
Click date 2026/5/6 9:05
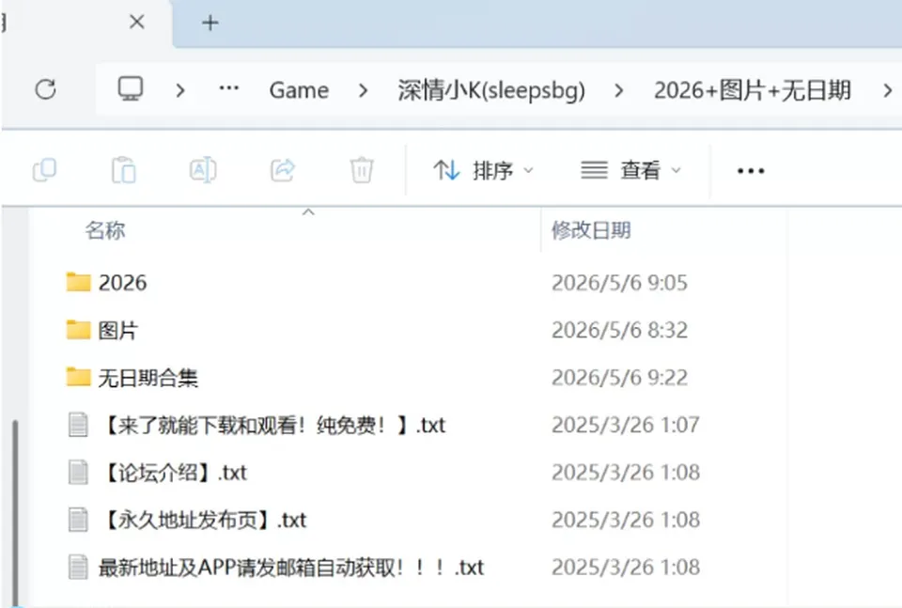619,283
